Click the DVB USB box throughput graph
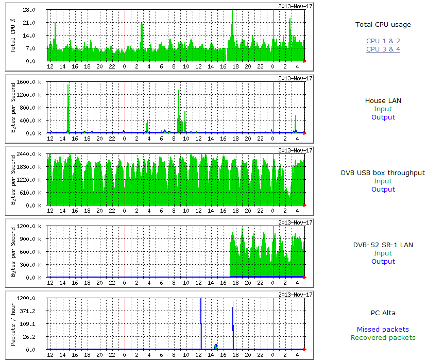Viewport: 427px width, 361px height. (x=160, y=181)
